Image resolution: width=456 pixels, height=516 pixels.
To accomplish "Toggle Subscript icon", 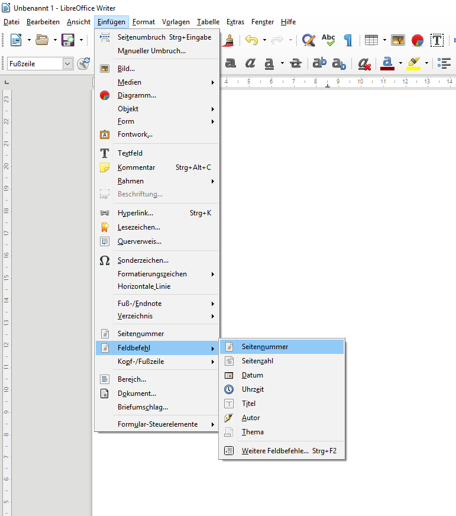I will click(339, 63).
